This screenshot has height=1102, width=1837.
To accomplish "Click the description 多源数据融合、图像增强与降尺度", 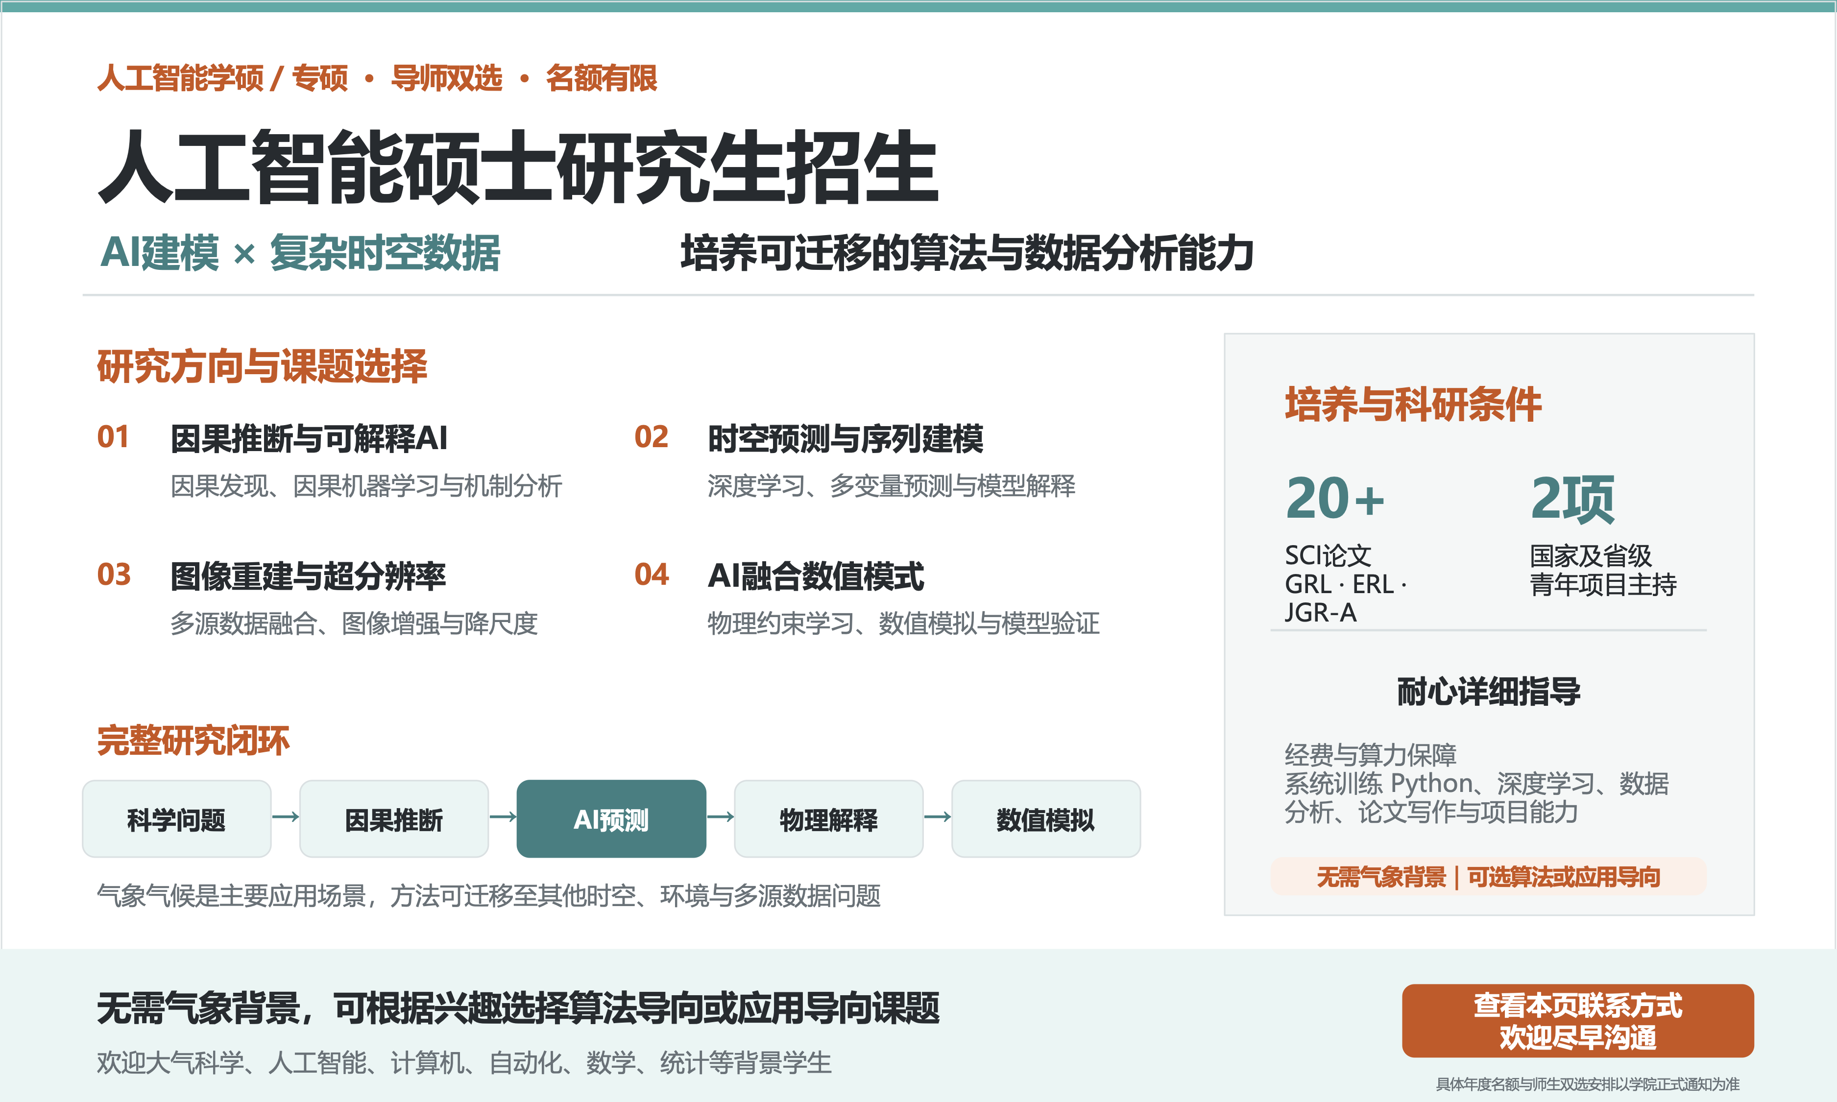I will click(x=354, y=623).
